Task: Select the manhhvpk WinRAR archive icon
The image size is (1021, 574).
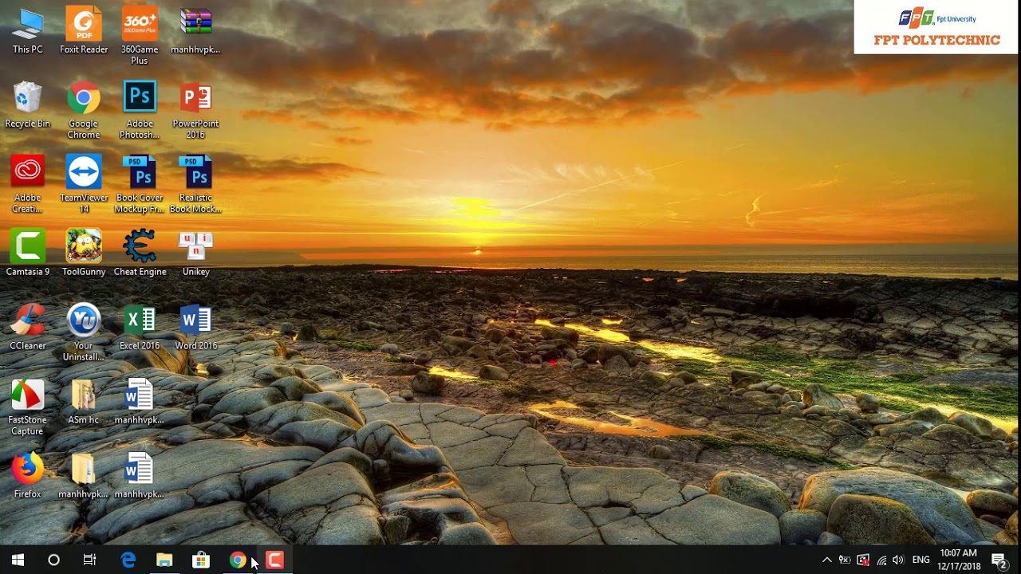Action: (195, 32)
